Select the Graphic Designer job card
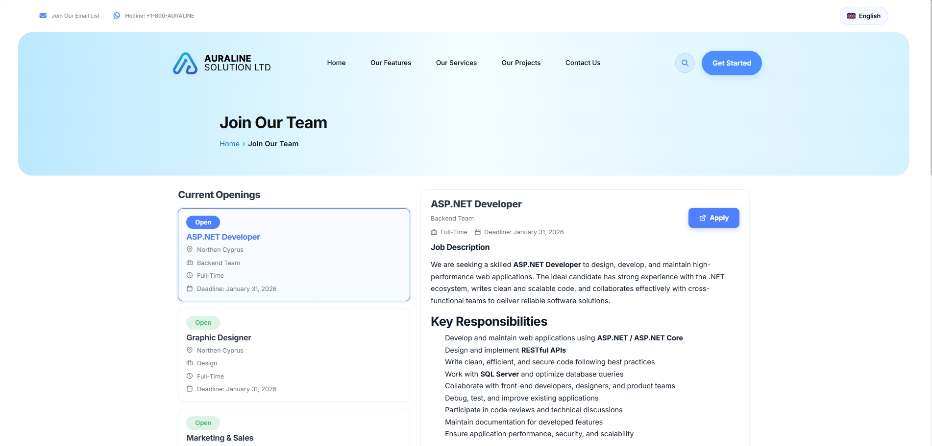The image size is (932, 446). (x=294, y=355)
